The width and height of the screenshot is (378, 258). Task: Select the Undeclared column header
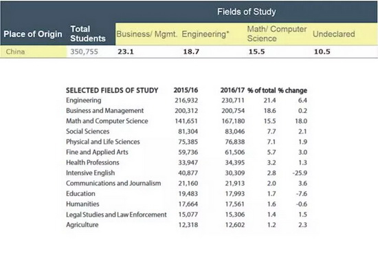[333, 34]
